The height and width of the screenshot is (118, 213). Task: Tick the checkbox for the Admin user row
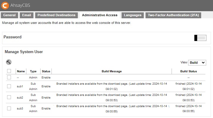tap(9, 77)
